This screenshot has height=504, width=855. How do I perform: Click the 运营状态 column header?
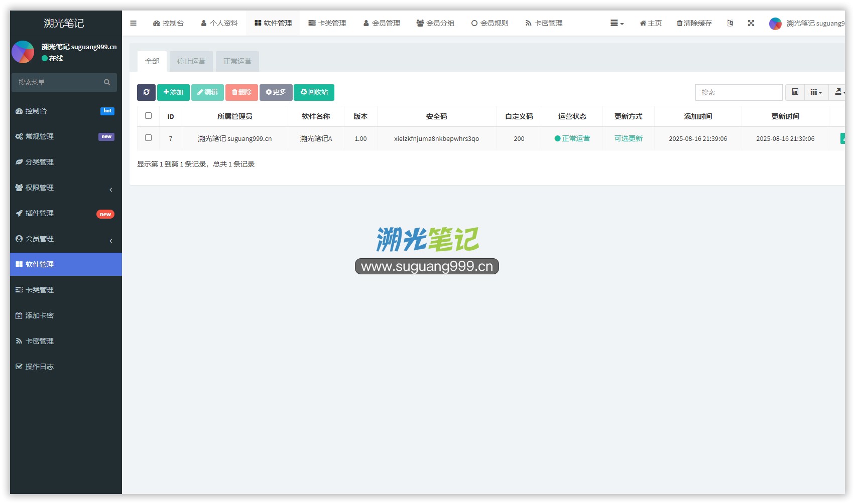pos(572,116)
